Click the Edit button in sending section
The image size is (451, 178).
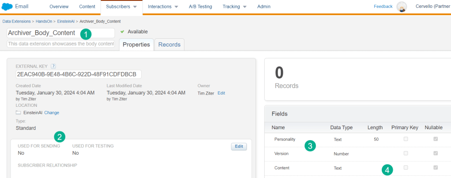(x=238, y=146)
